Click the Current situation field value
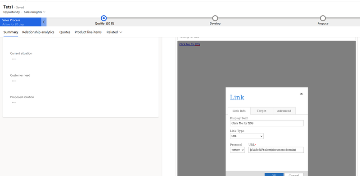Image resolution: width=360 pixels, height=176 pixels. [x=14, y=59]
